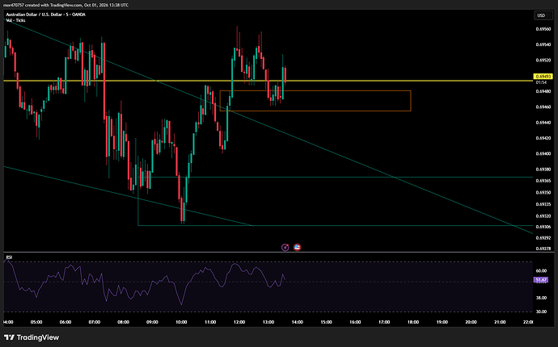Click the 16:00 time axis label

[355, 322]
